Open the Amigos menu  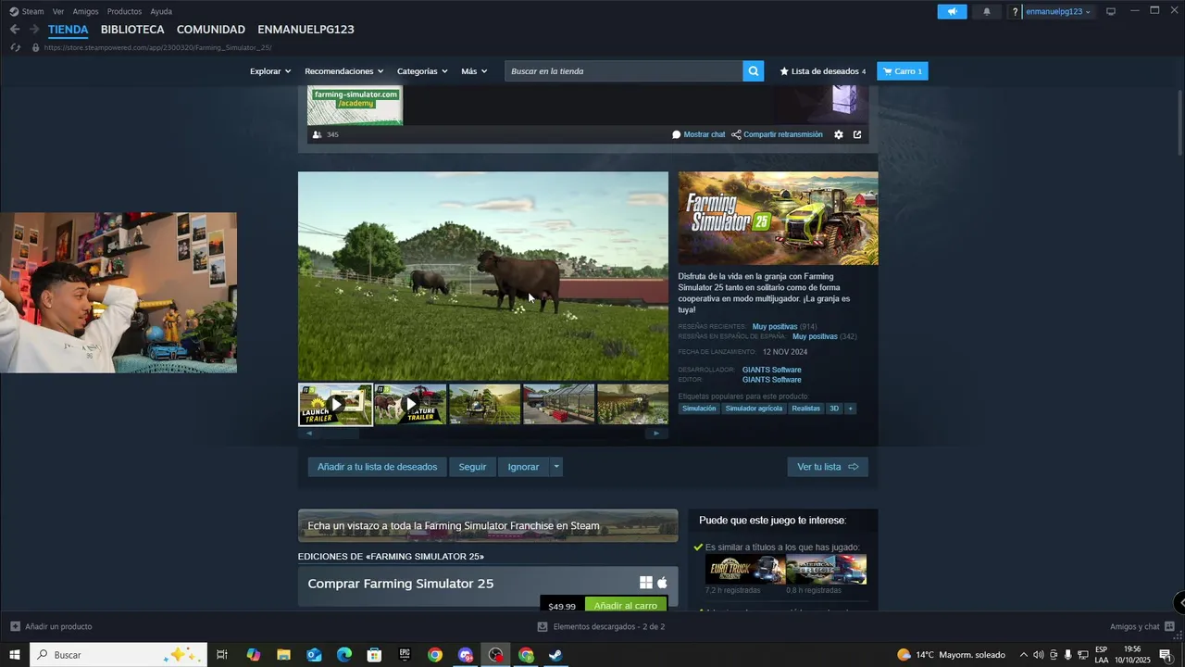pos(85,12)
